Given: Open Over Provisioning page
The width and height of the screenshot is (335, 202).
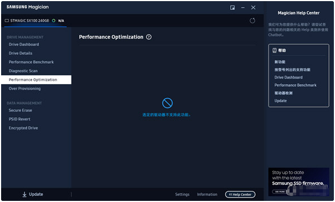Looking at the screenshot, I should 24,89.
